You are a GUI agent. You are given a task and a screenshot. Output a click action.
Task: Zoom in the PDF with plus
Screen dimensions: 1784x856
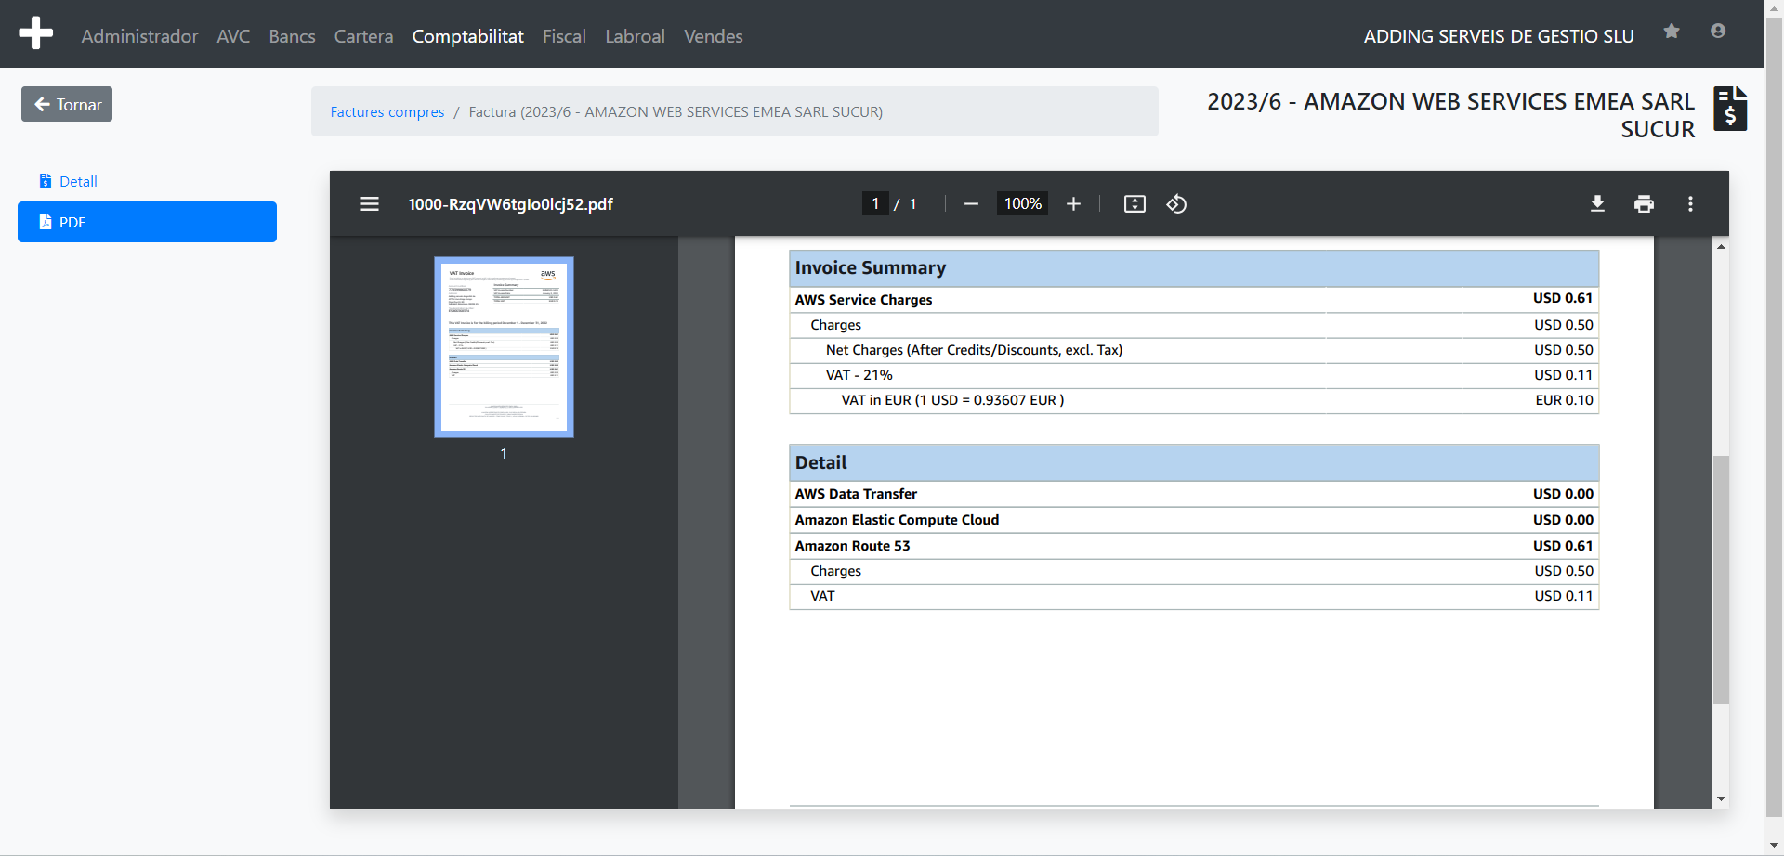click(1073, 203)
